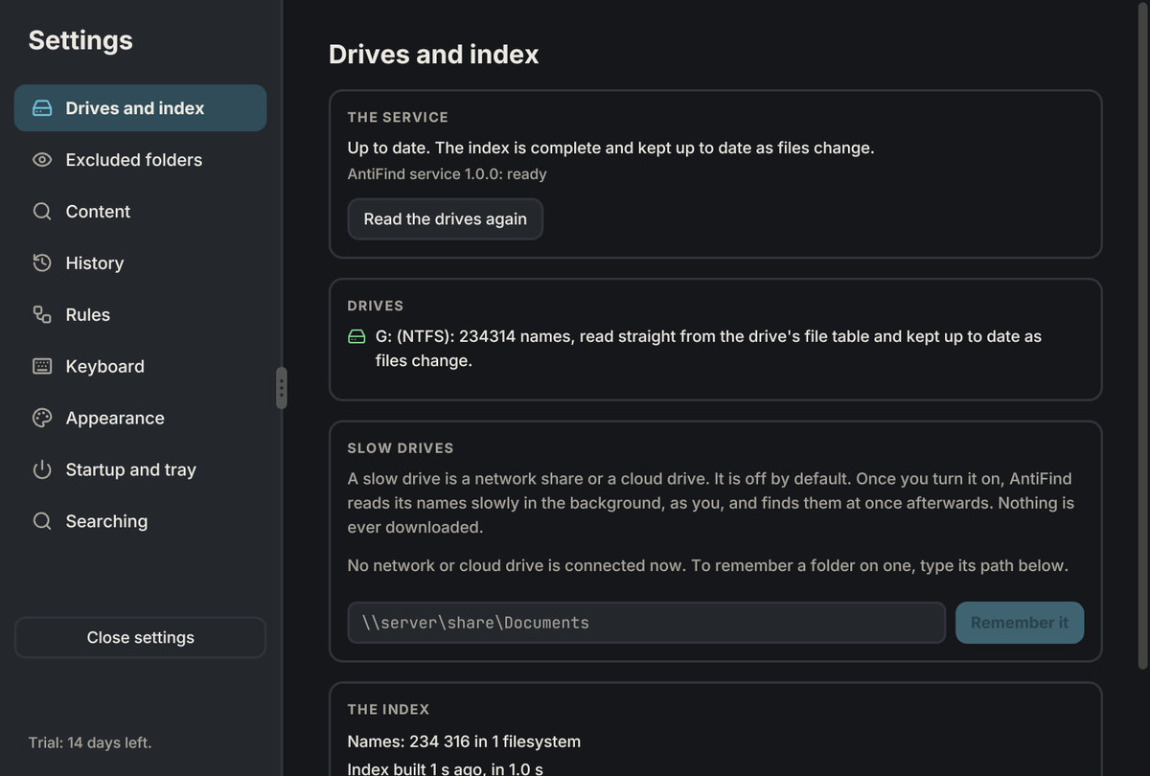Click the DRIVES section label
1150x776 pixels.
[x=376, y=306]
